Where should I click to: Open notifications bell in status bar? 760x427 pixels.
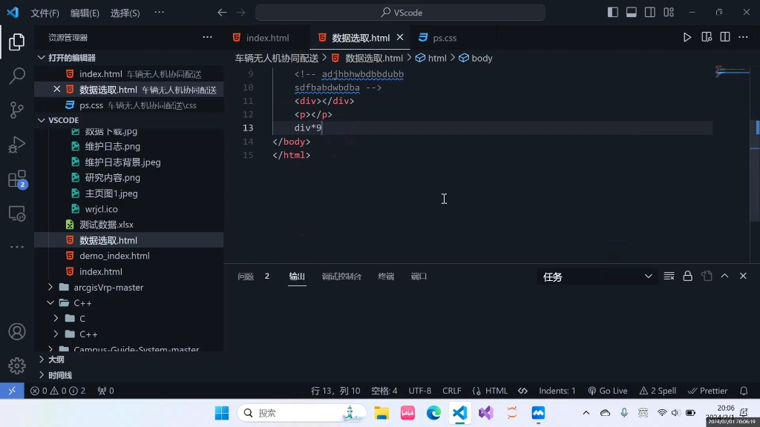tap(744, 391)
